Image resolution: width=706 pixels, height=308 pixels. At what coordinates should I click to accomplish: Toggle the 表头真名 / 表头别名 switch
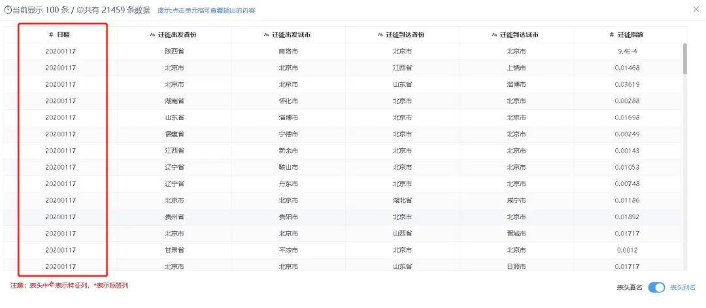pos(656,288)
